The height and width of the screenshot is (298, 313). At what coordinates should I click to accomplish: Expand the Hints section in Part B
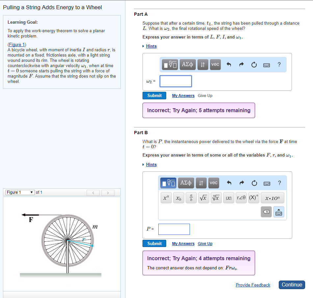coord(151,164)
